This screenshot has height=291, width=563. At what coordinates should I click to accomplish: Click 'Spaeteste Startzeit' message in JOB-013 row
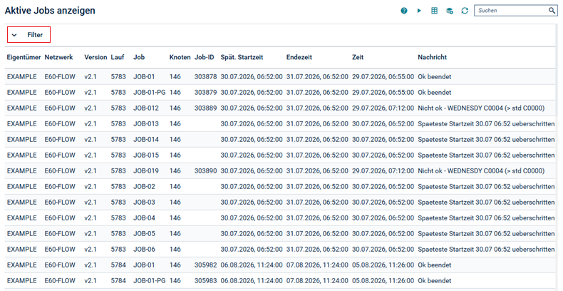coord(486,123)
